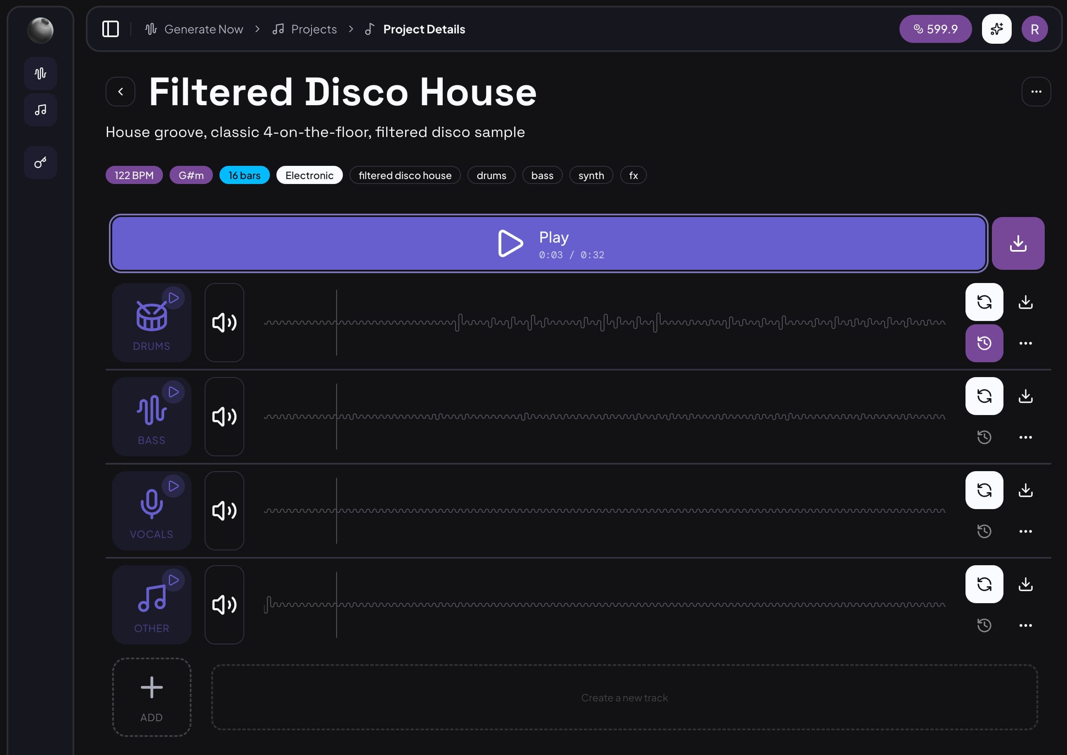
Task: Click the Drums instrument icon
Action: (151, 319)
